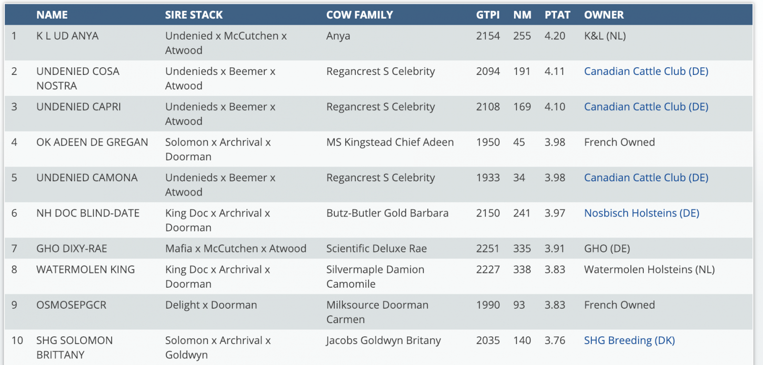The width and height of the screenshot is (763, 365).
Task: Click Canadian Cattle Club link for Undenied Capri
Action: pyautogui.click(x=646, y=107)
